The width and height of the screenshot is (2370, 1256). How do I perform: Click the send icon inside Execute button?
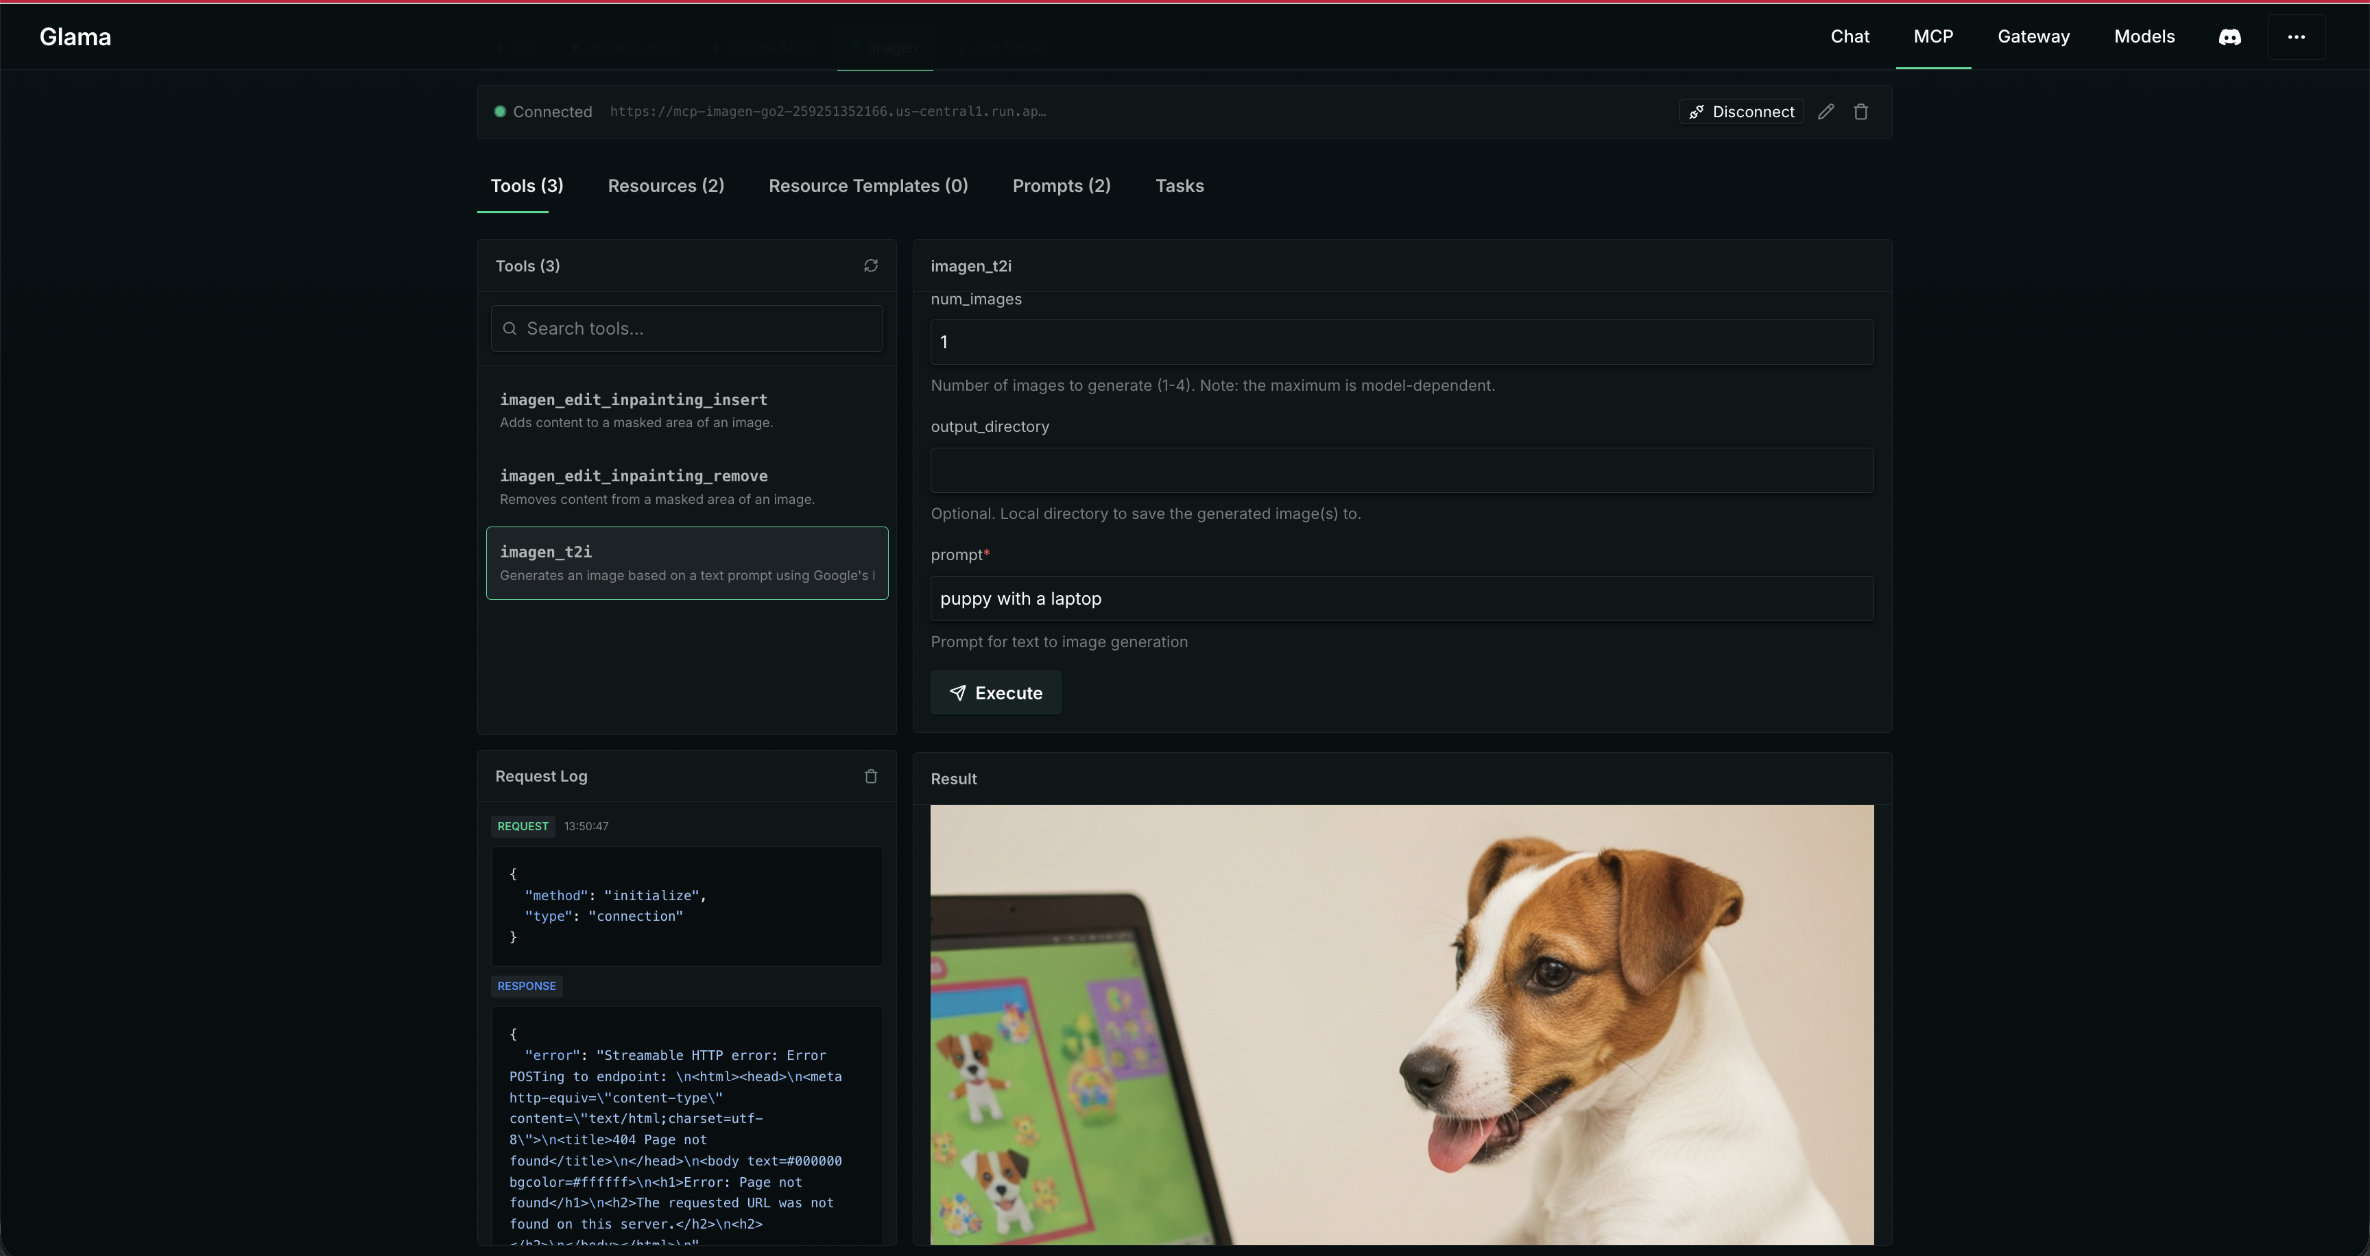coord(958,692)
